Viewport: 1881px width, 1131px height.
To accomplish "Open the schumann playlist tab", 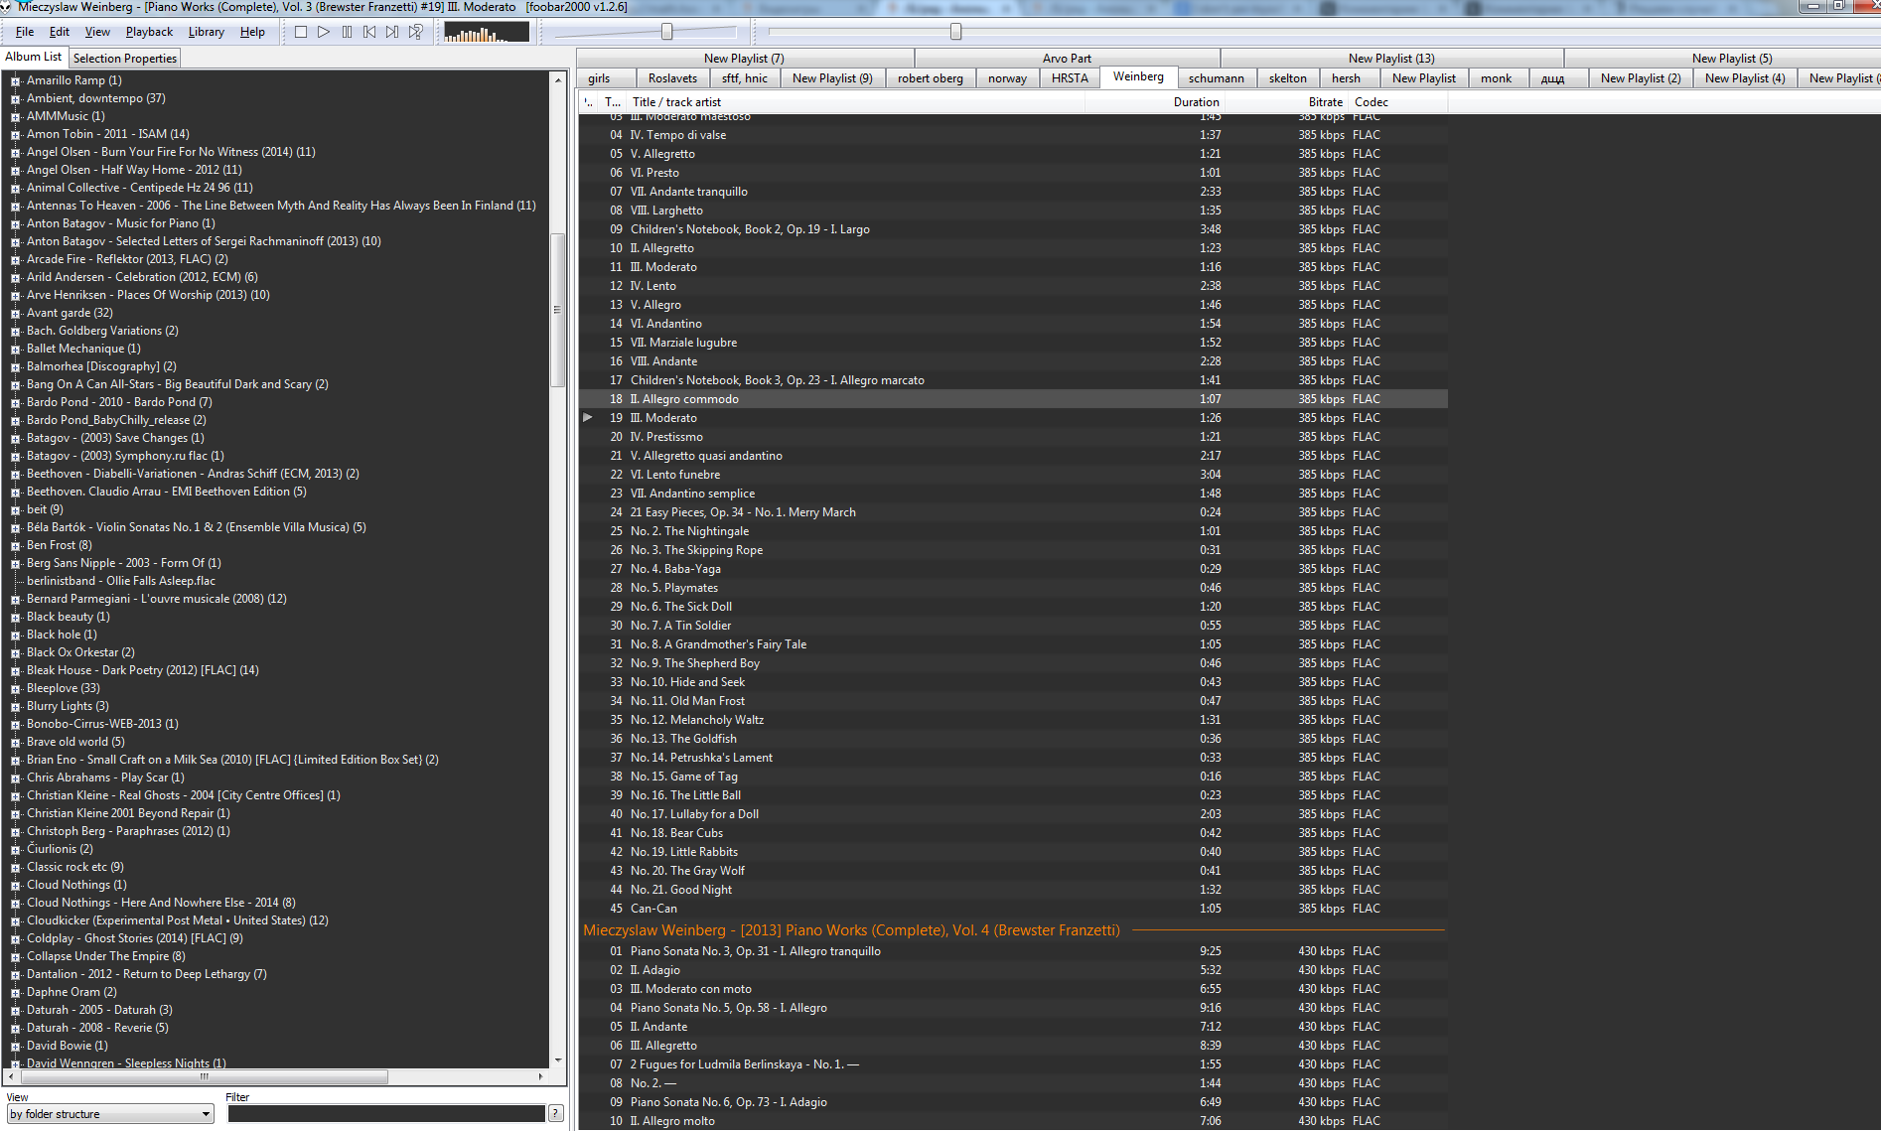I will coord(1217,78).
